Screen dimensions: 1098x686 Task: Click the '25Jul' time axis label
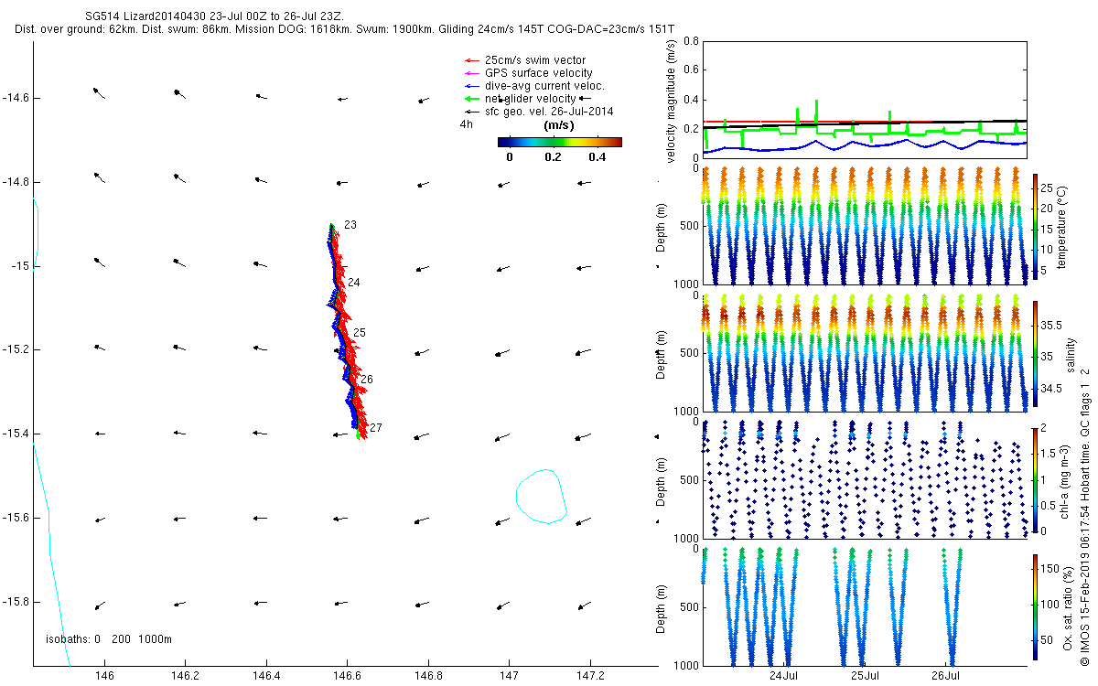tap(866, 675)
